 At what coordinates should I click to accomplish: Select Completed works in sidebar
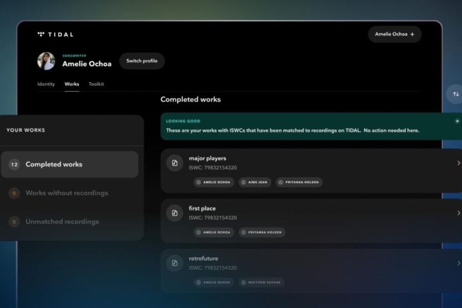[69, 164]
